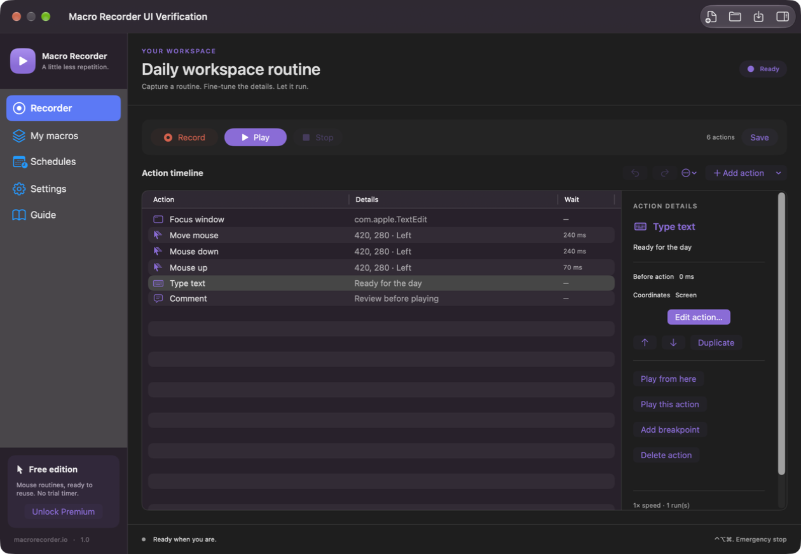Click the Action column header
This screenshot has width=801, height=554.
(x=163, y=199)
